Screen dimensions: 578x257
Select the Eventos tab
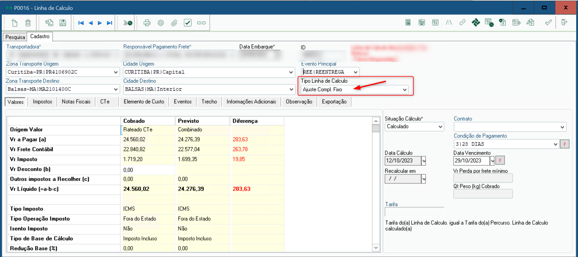point(183,101)
